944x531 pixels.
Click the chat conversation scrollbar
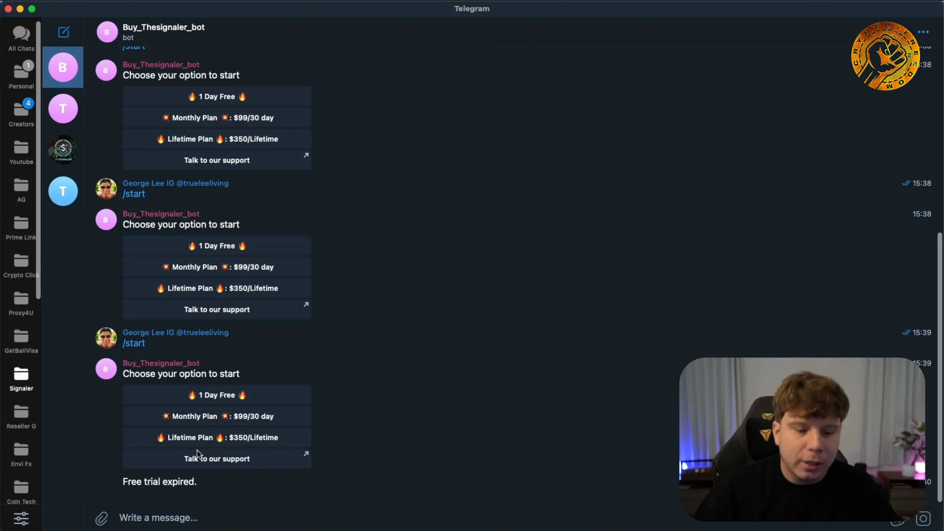(940, 366)
